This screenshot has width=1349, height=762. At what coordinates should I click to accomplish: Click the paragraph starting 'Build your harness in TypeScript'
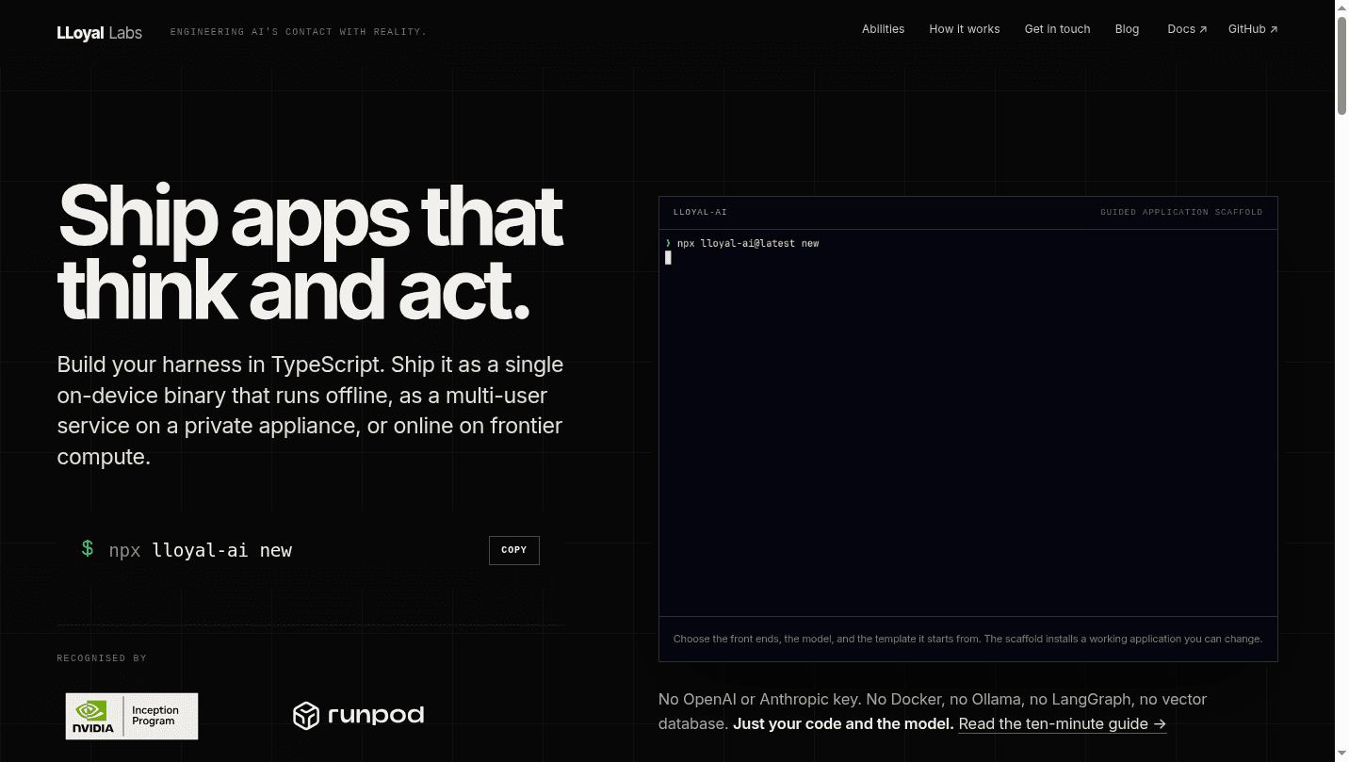310,411
